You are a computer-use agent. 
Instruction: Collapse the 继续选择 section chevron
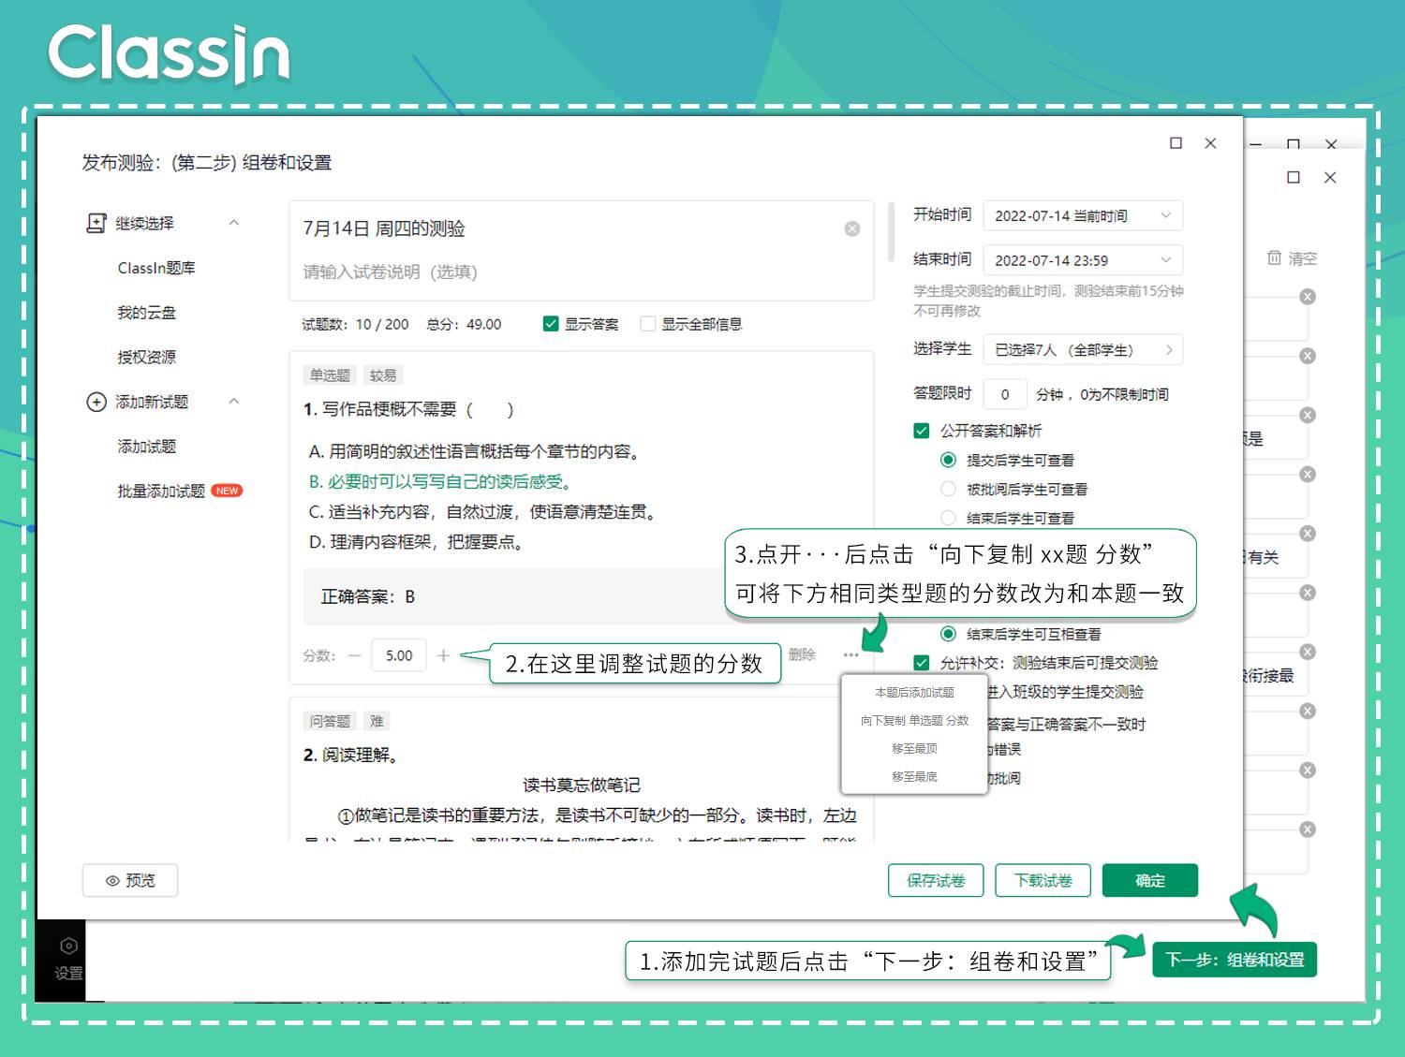234,223
